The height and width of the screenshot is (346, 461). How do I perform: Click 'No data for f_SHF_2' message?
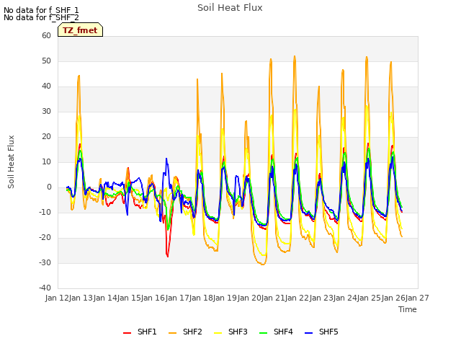pos(41,17)
